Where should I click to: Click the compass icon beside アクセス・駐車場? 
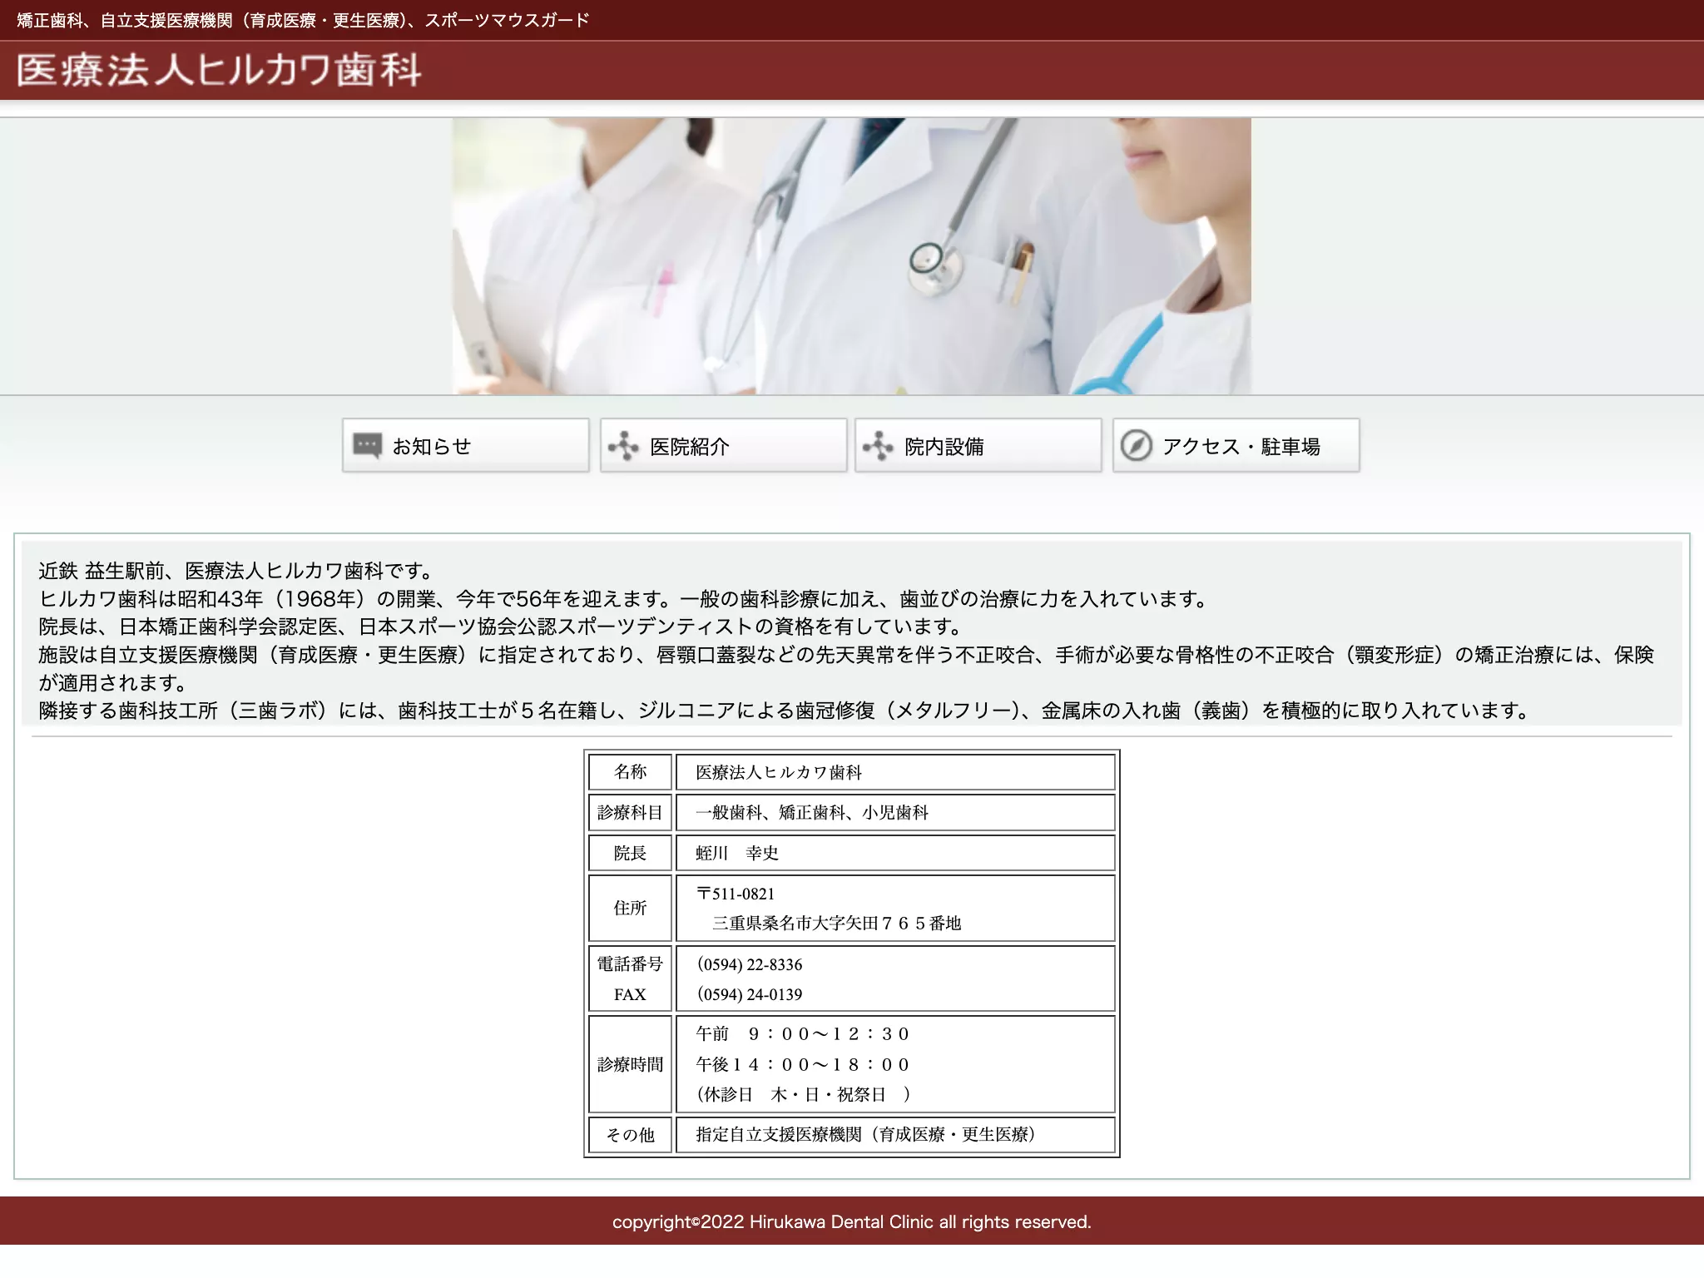click(1136, 446)
